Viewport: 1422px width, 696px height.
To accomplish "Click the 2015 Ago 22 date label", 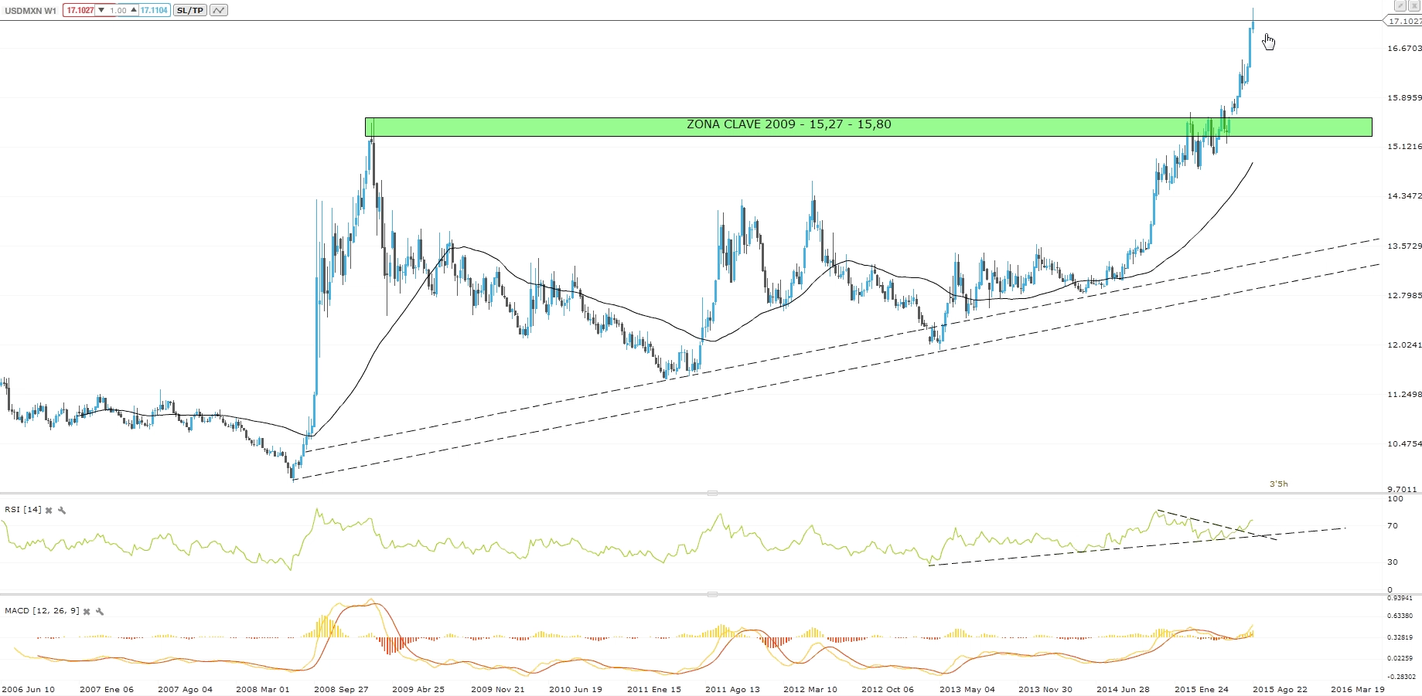I will pos(1280,690).
